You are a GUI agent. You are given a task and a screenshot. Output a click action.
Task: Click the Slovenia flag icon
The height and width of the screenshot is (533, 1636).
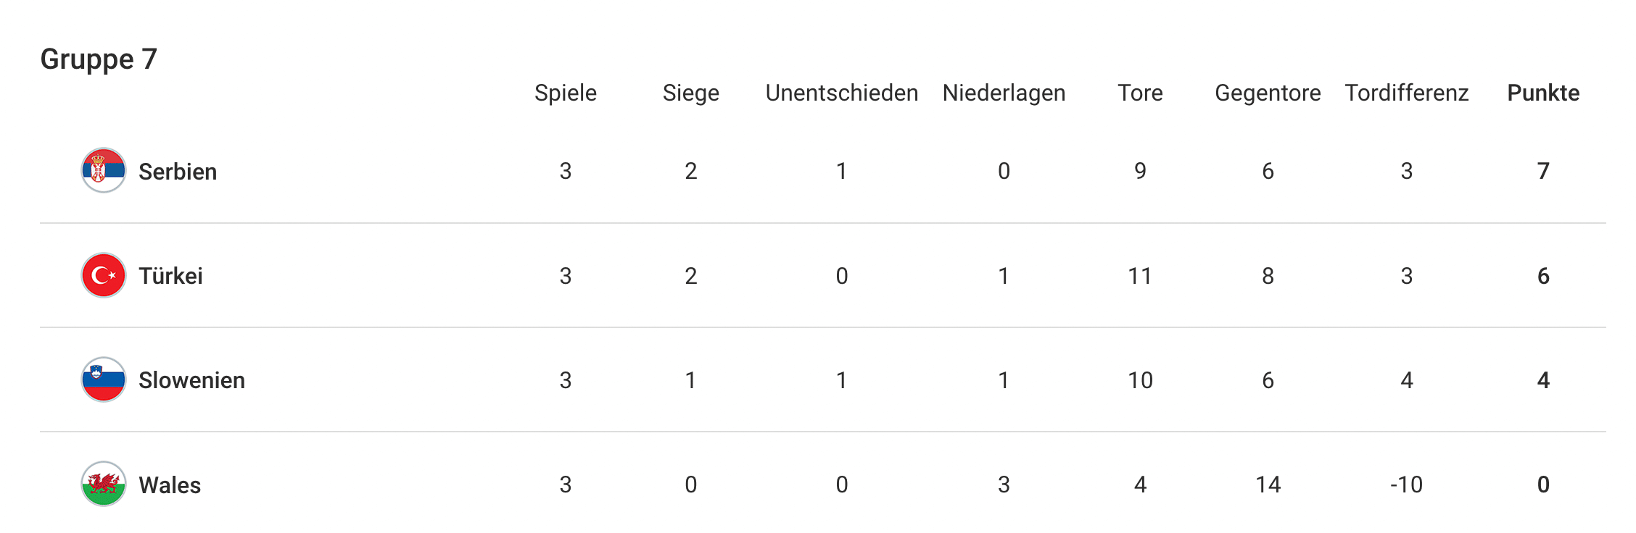pos(104,379)
